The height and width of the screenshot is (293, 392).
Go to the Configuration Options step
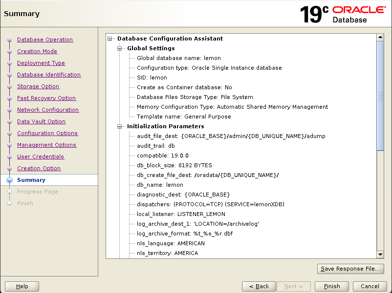pyautogui.click(x=47, y=133)
